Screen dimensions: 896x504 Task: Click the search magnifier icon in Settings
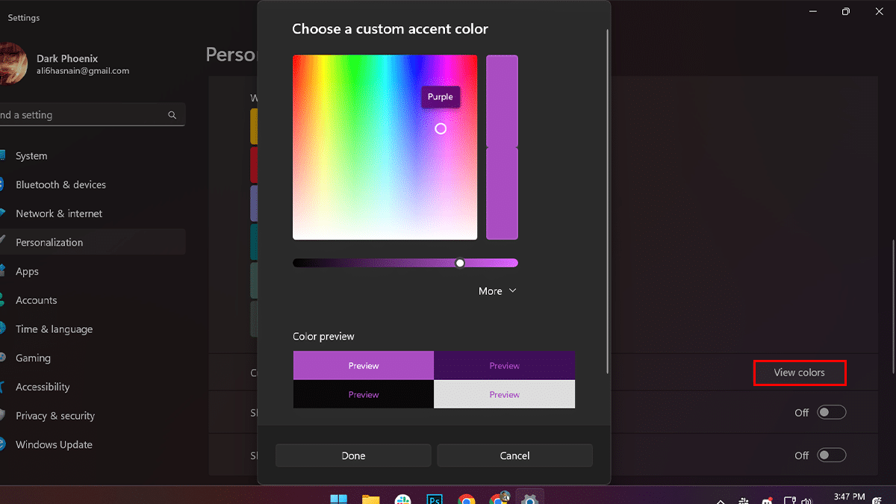[x=172, y=115]
